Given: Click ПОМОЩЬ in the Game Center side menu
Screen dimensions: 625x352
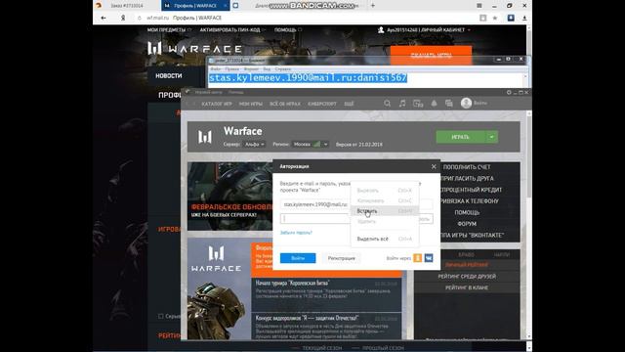Looking at the screenshot, I should [x=467, y=212].
